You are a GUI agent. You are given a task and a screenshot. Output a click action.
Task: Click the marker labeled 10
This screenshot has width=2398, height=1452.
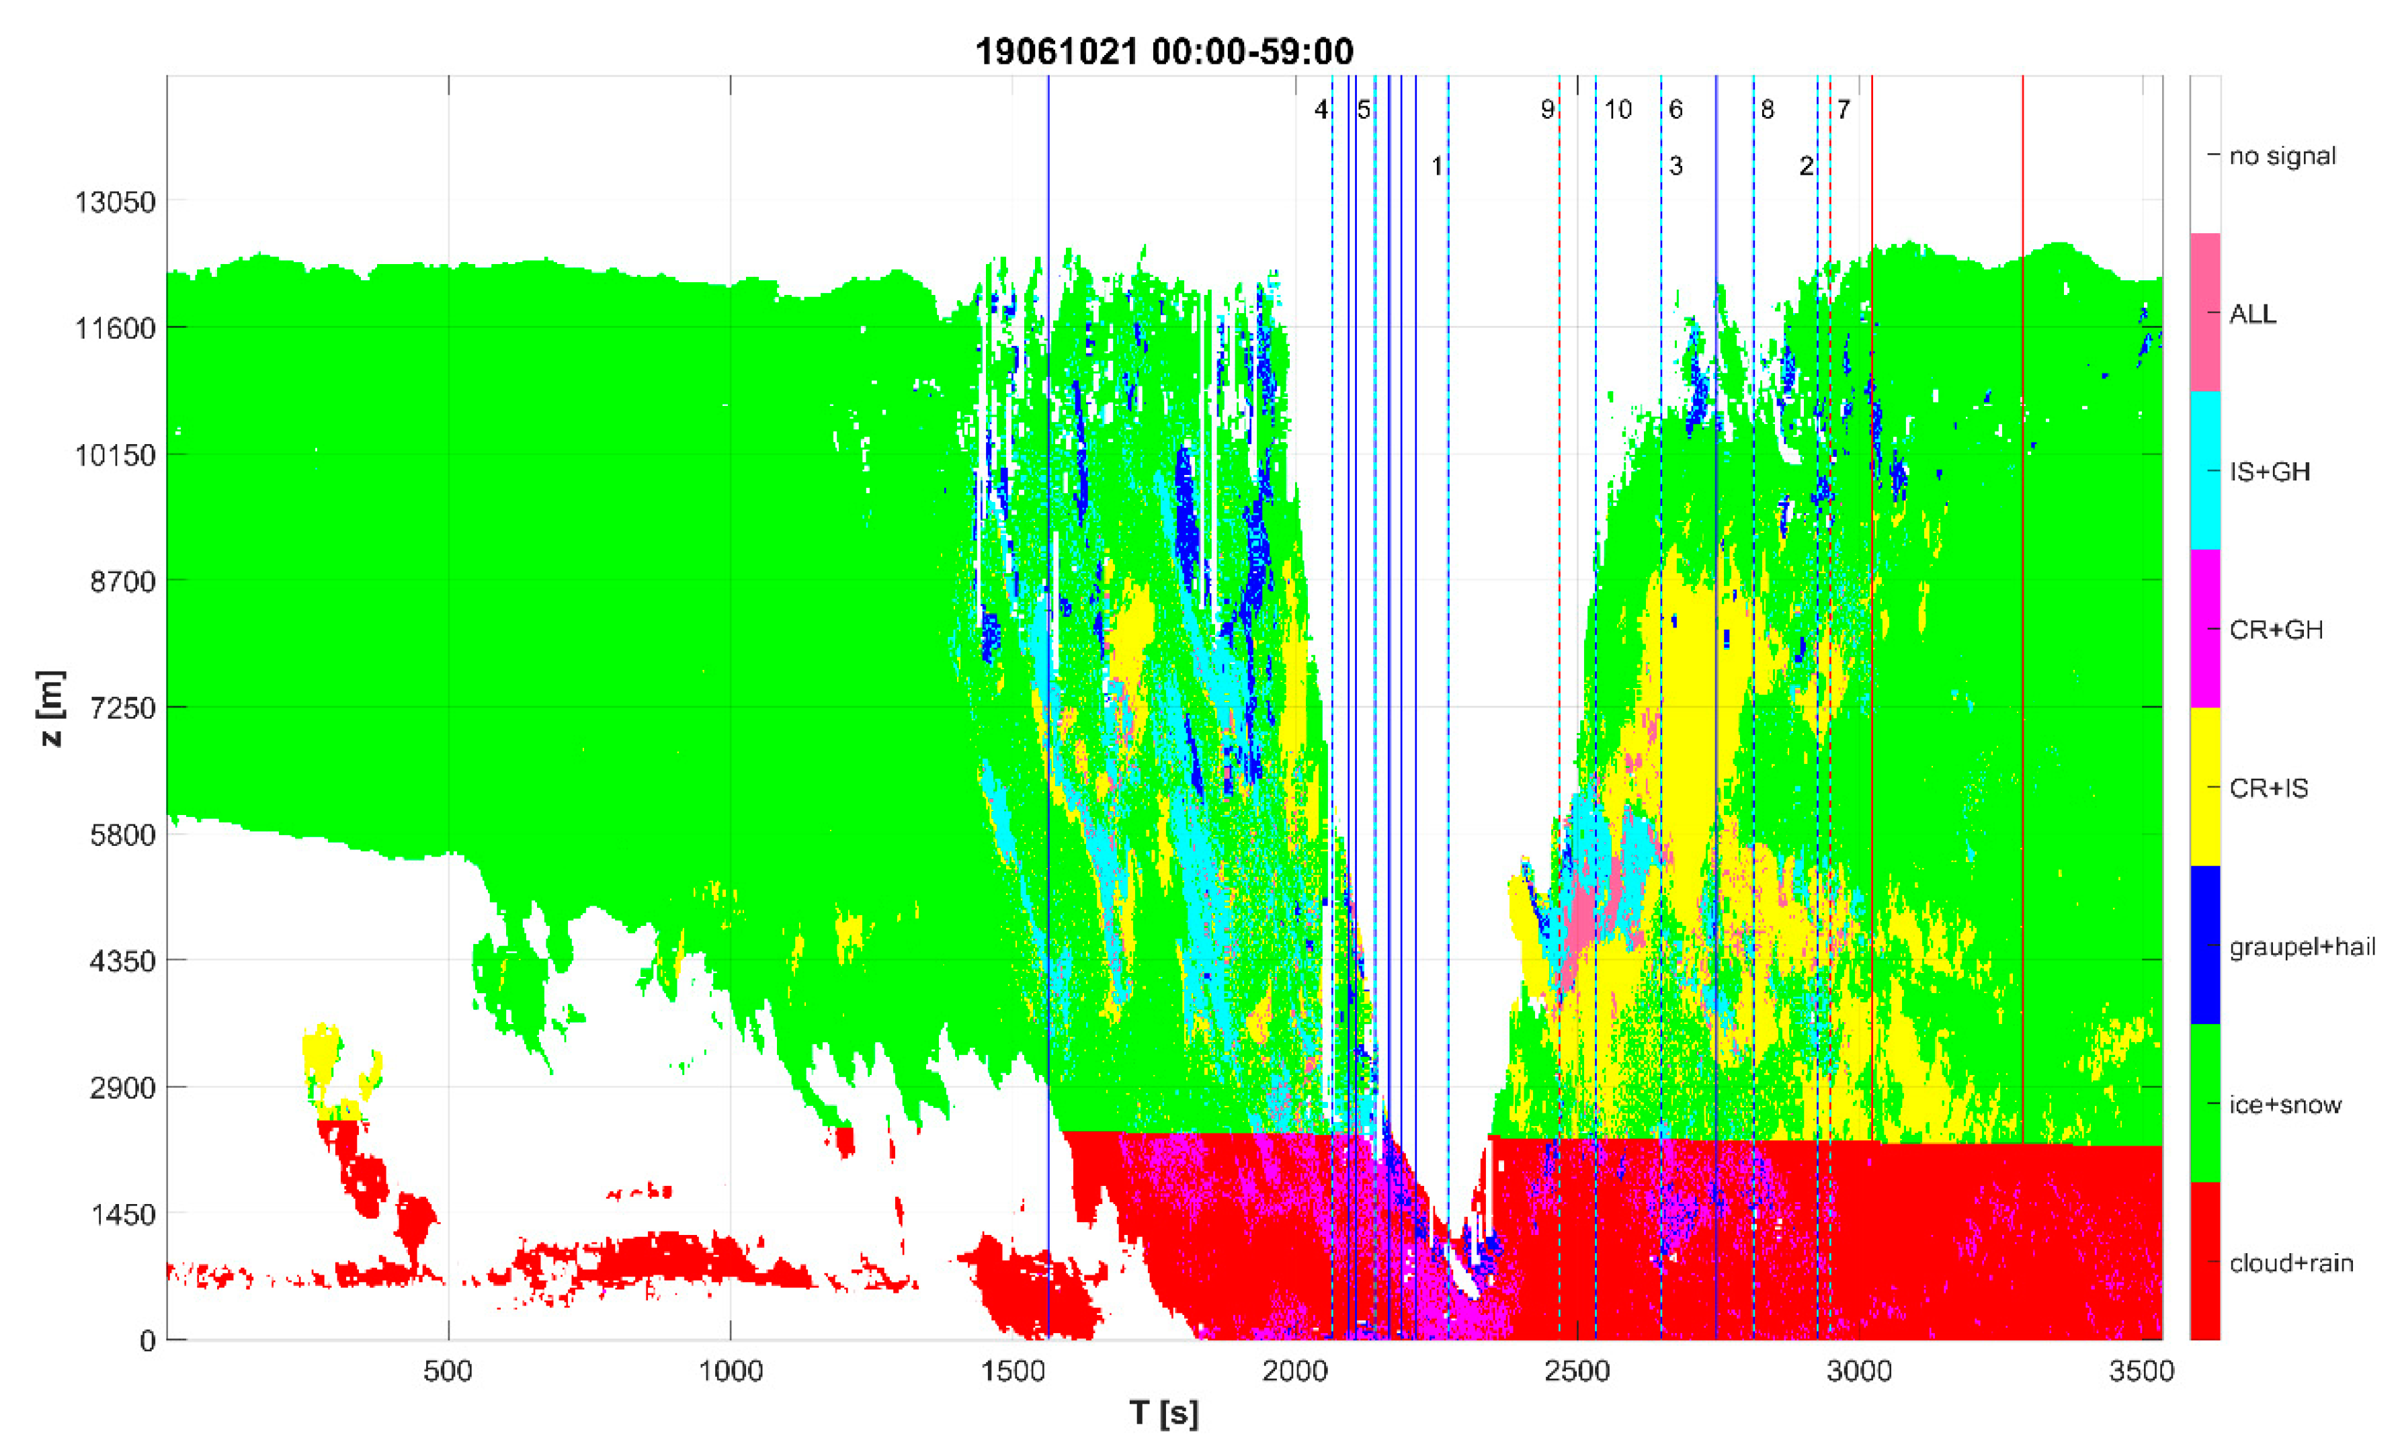(1618, 110)
